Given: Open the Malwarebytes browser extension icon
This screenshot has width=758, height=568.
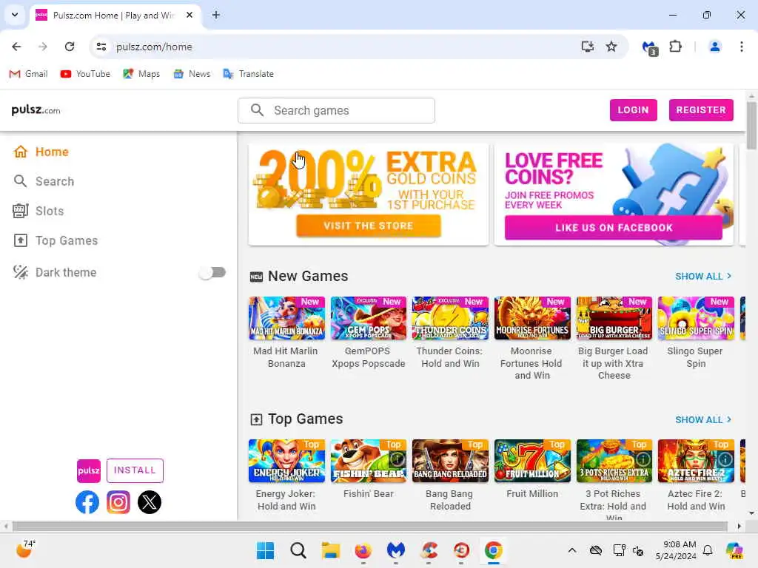Looking at the screenshot, I should 650,47.
